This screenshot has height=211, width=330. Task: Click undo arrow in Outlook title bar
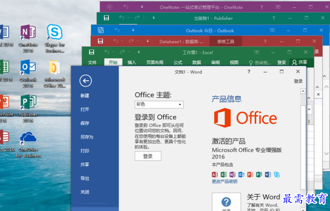click(117, 30)
